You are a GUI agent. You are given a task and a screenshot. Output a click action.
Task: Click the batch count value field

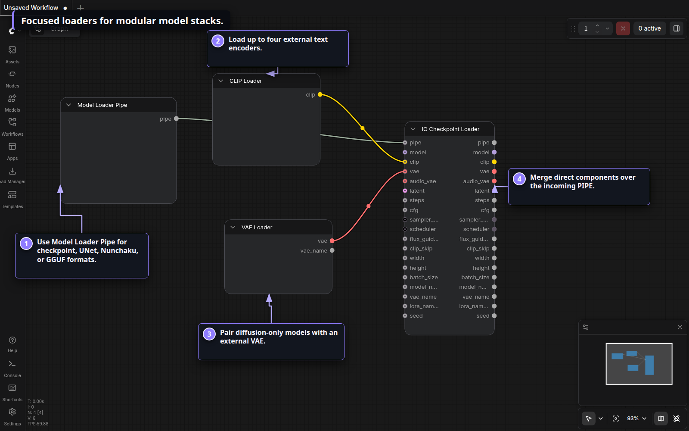tap(586, 28)
